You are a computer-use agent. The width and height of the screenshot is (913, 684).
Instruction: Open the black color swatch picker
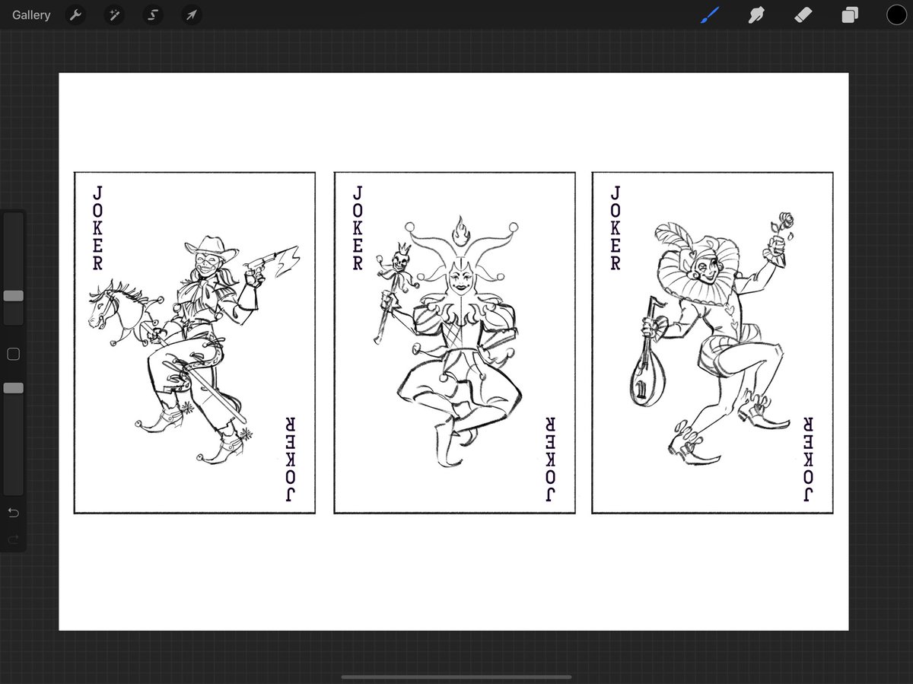[896, 14]
